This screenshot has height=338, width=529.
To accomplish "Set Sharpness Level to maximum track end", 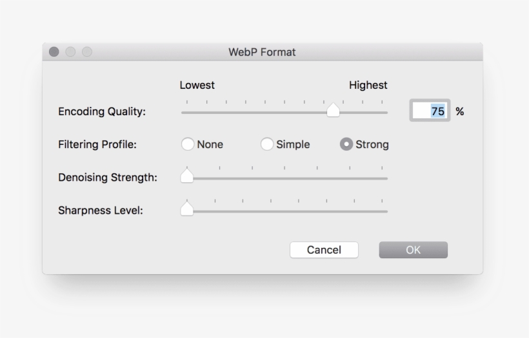I will point(386,211).
